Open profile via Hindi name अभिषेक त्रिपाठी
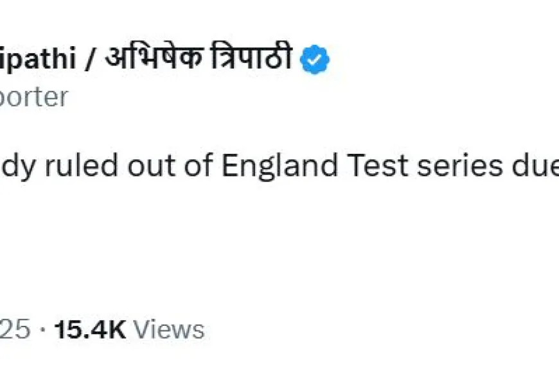Screen dimensions: 559x372 point(199,57)
